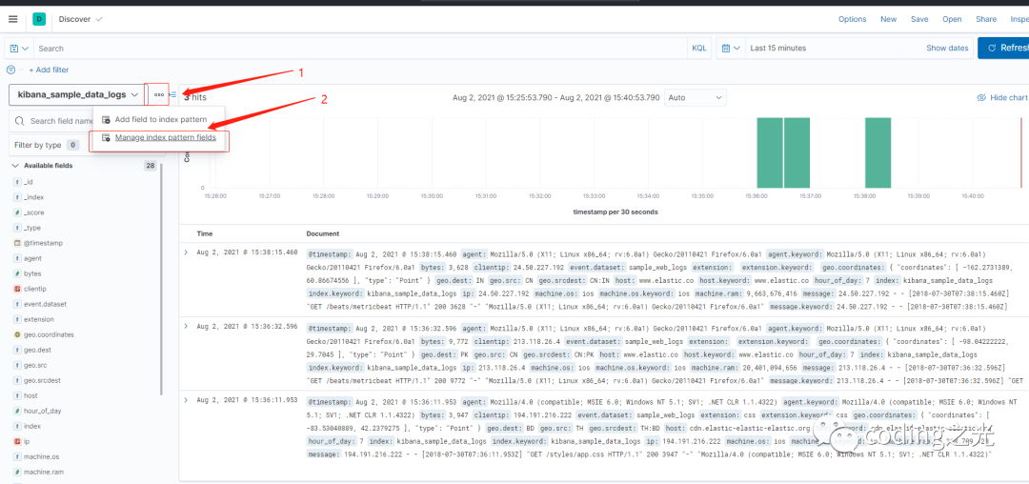Click the @timestamp date-type icon

[17, 243]
